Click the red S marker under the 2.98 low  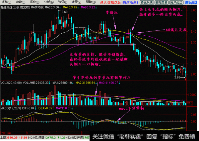coord(185,80)
